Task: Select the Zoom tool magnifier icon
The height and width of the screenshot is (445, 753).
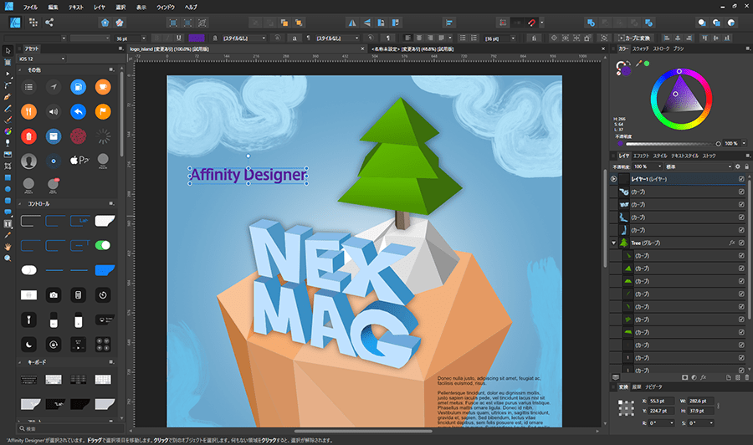Action: click(x=8, y=258)
